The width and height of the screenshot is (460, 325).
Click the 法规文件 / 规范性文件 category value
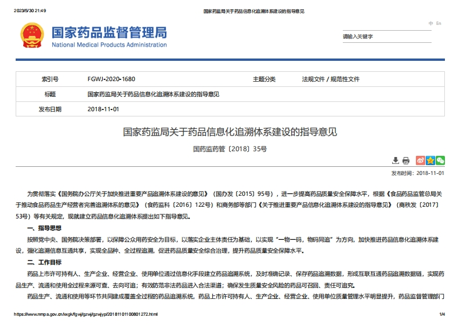[x=331, y=79]
